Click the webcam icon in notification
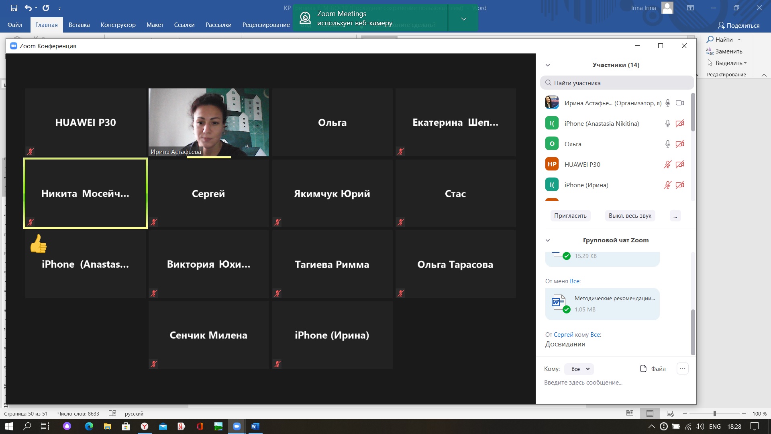This screenshot has height=434, width=771. pyautogui.click(x=305, y=18)
